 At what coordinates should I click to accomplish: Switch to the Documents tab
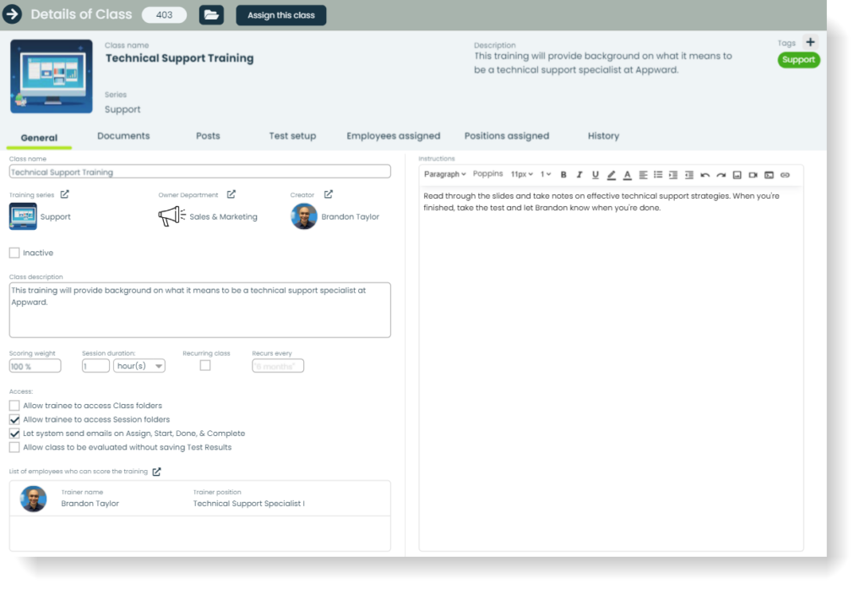point(123,136)
